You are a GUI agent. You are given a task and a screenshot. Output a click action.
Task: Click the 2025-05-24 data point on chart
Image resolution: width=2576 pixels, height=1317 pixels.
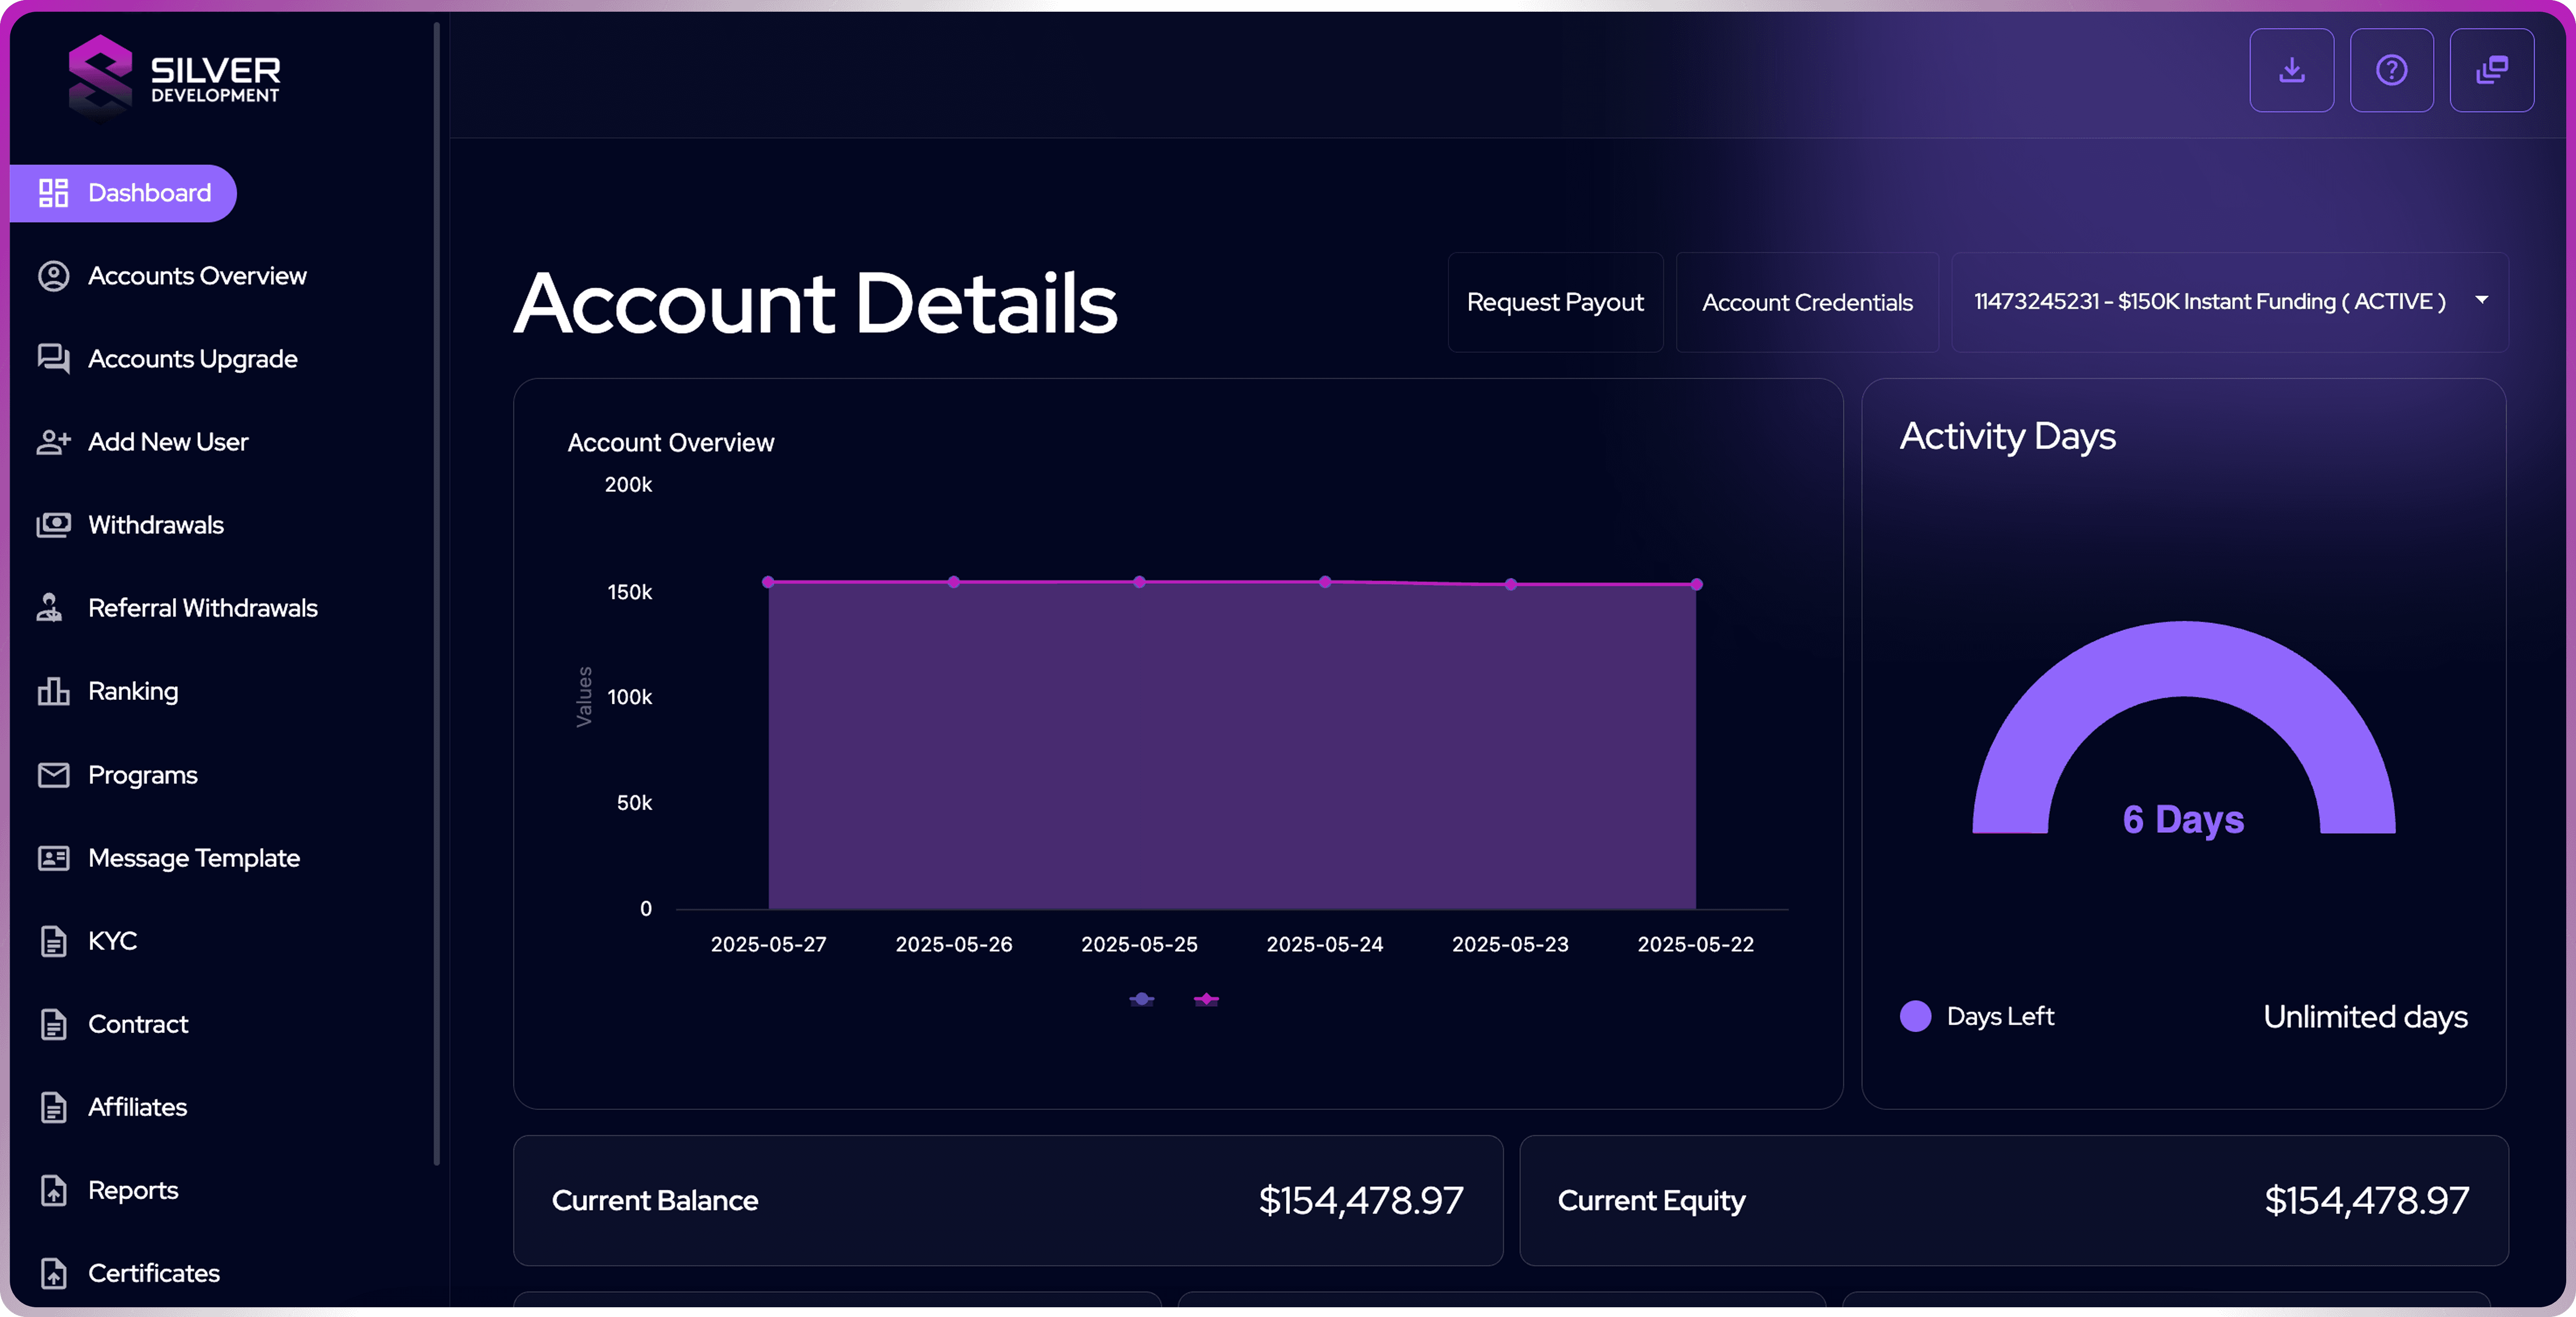[1324, 582]
